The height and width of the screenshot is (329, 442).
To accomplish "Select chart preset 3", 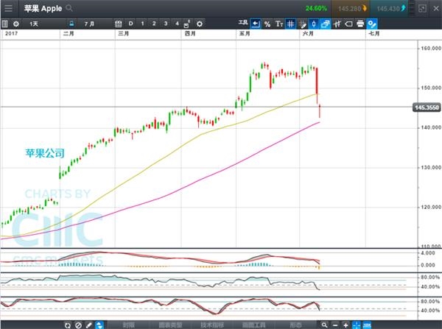I will click(x=166, y=24).
